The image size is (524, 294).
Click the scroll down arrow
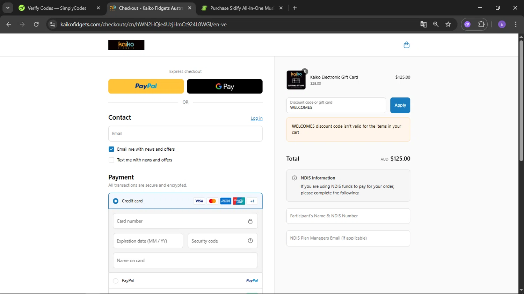coord(521,290)
